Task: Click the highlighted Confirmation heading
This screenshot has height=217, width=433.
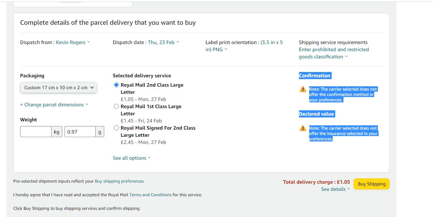Action: 314,76
